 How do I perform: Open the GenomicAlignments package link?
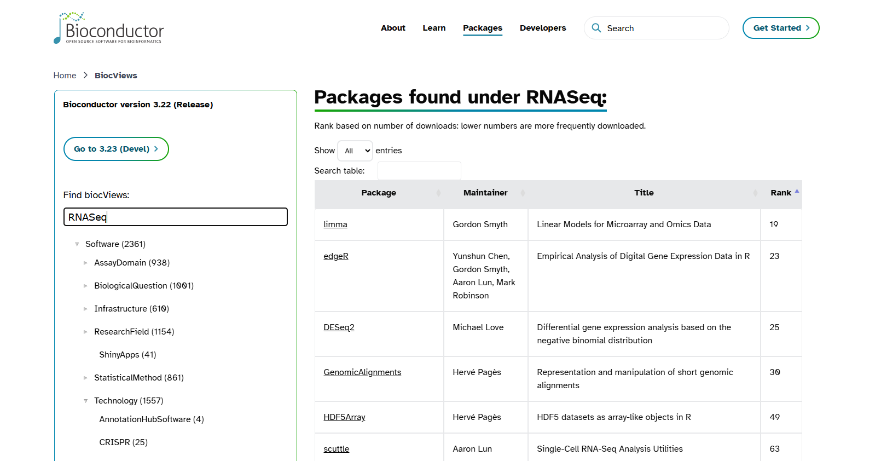click(362, 372)
